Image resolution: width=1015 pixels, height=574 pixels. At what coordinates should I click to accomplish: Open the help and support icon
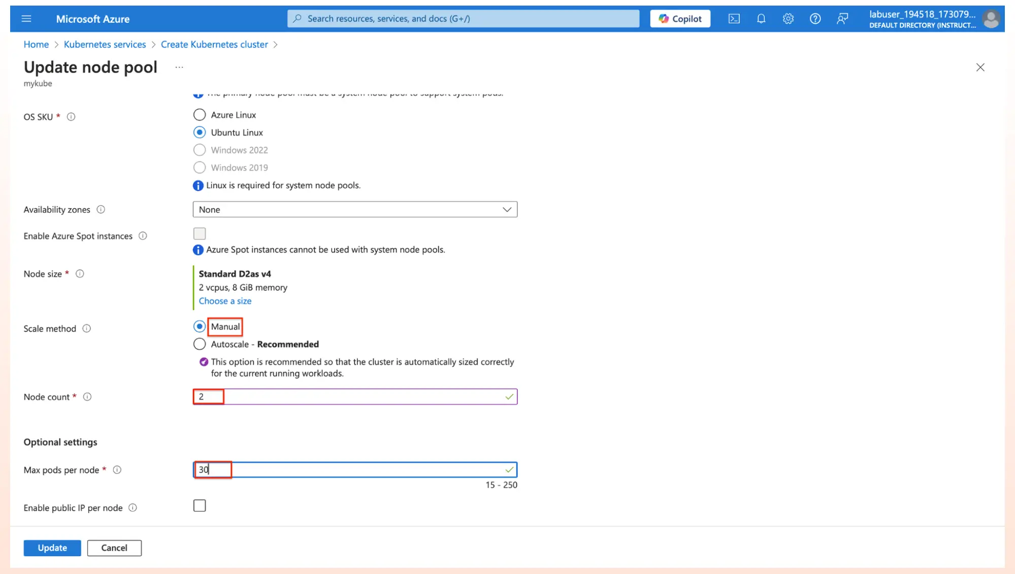coord(815,19)
